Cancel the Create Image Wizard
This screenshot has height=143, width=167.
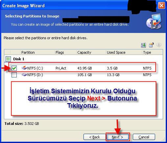point(144,137)
